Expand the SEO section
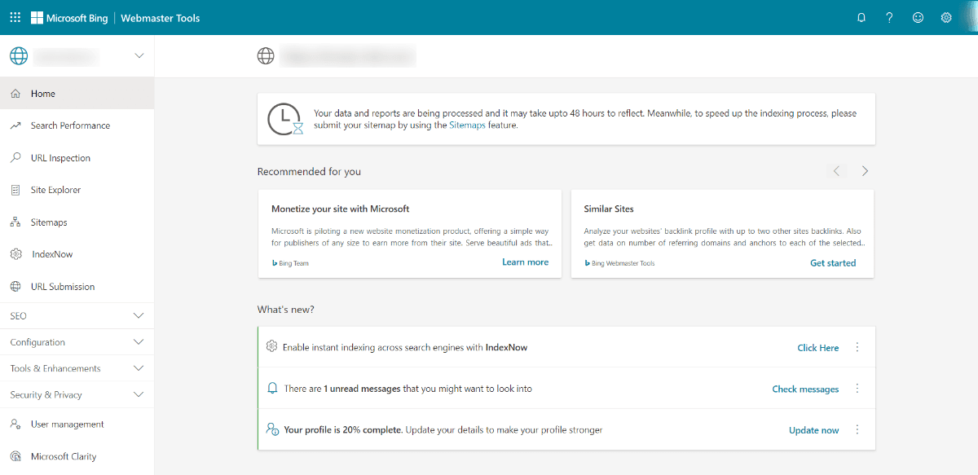The image size is (978, 475). 77,315
